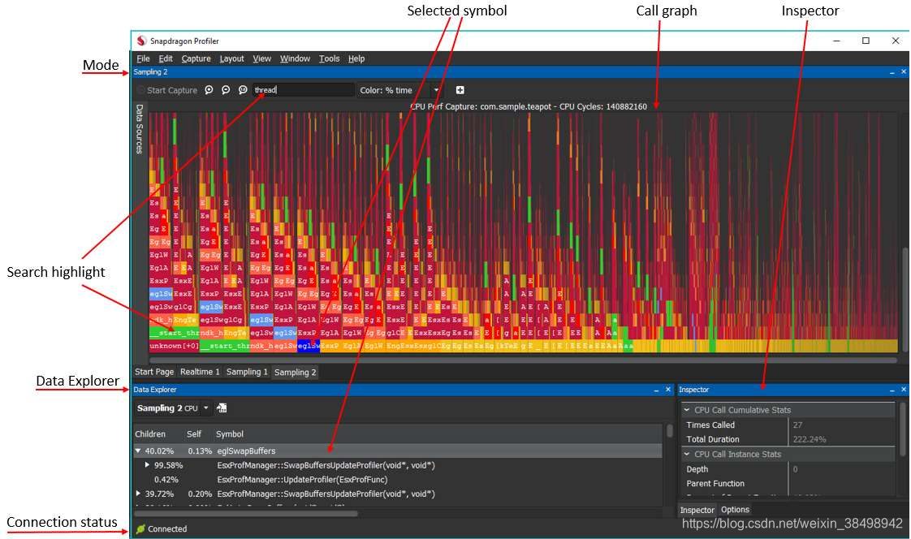Image resolution: width=911 pixels, height=539 pixels.
Task: Open the View menu
Action: click(262, 58)
